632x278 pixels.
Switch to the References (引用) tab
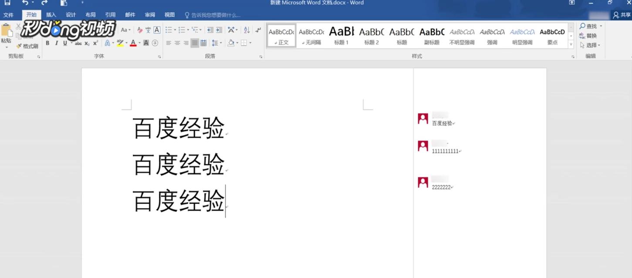point(110,15)
